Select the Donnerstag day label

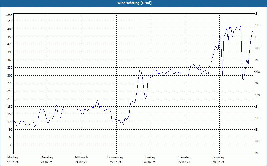[115, 157]
